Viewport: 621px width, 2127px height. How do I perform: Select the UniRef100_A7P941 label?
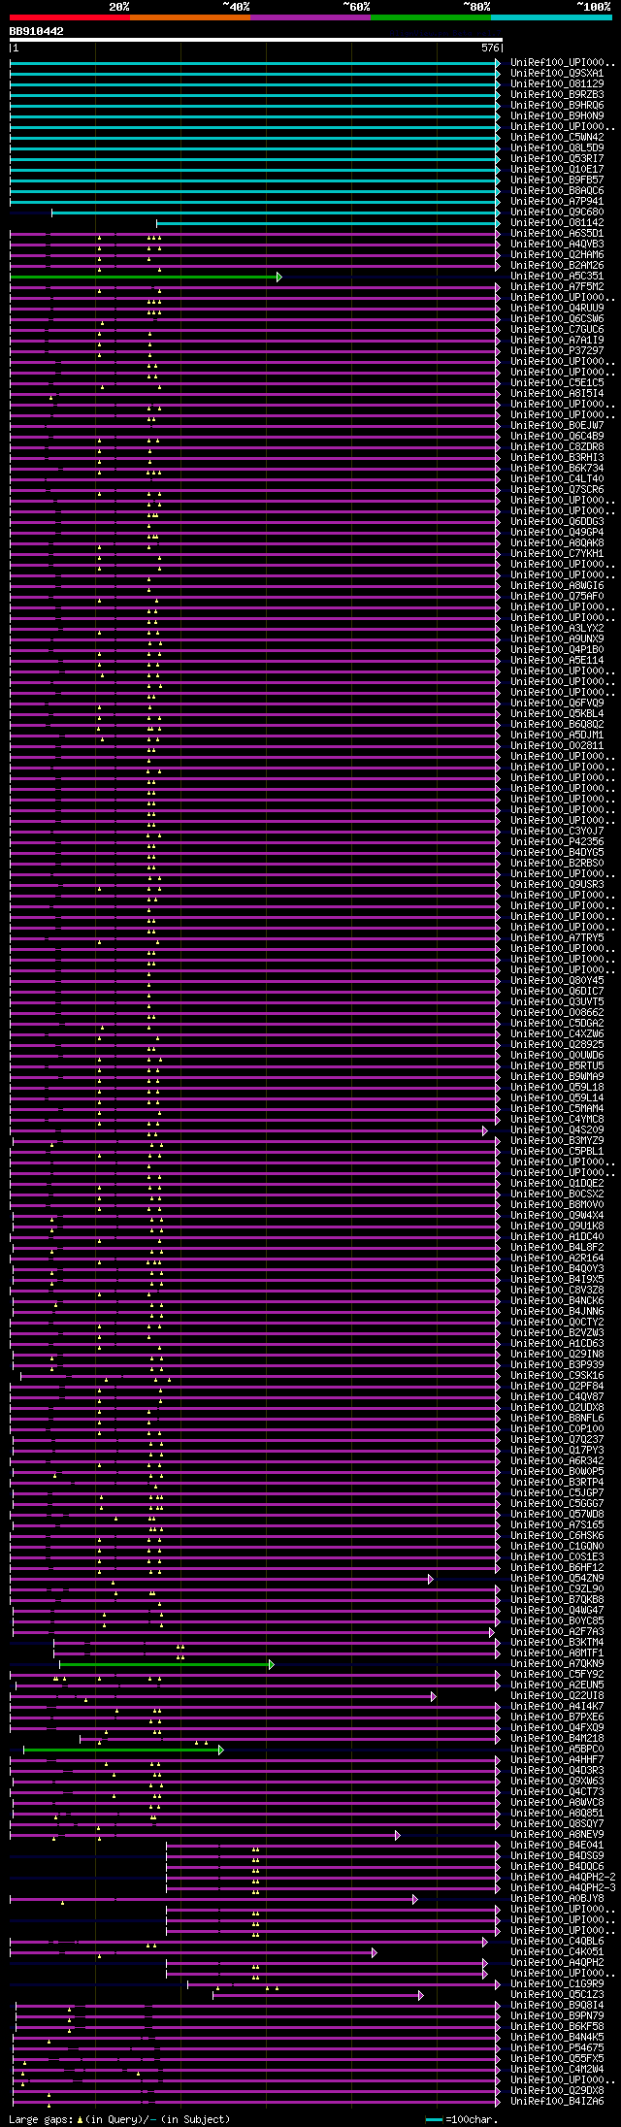tap(557, 201)
